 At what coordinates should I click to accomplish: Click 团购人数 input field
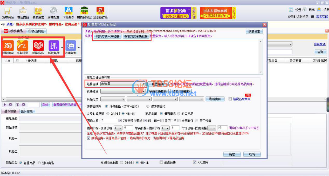pos(109,121)
